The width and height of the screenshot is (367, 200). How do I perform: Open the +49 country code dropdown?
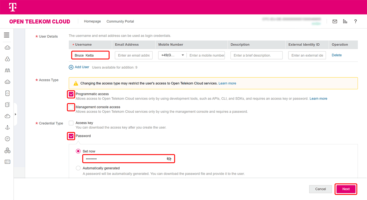[172, 55]
